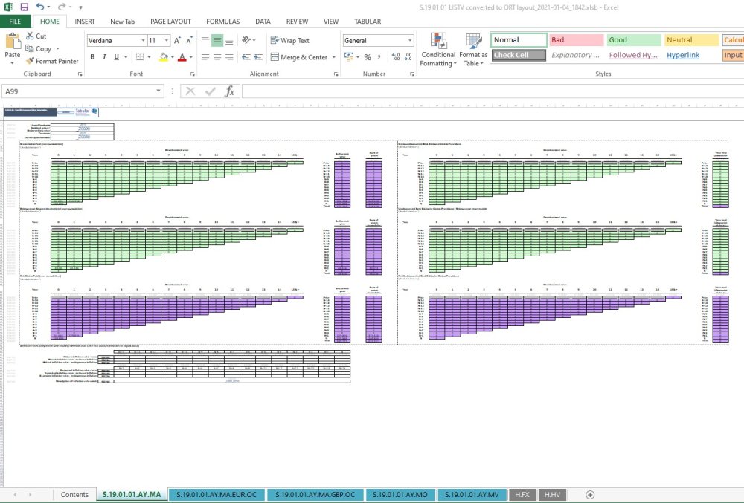Add a new sheet with the plus button
The width and height of the screenshot is (744, 503).
click(x=590, y=495)
